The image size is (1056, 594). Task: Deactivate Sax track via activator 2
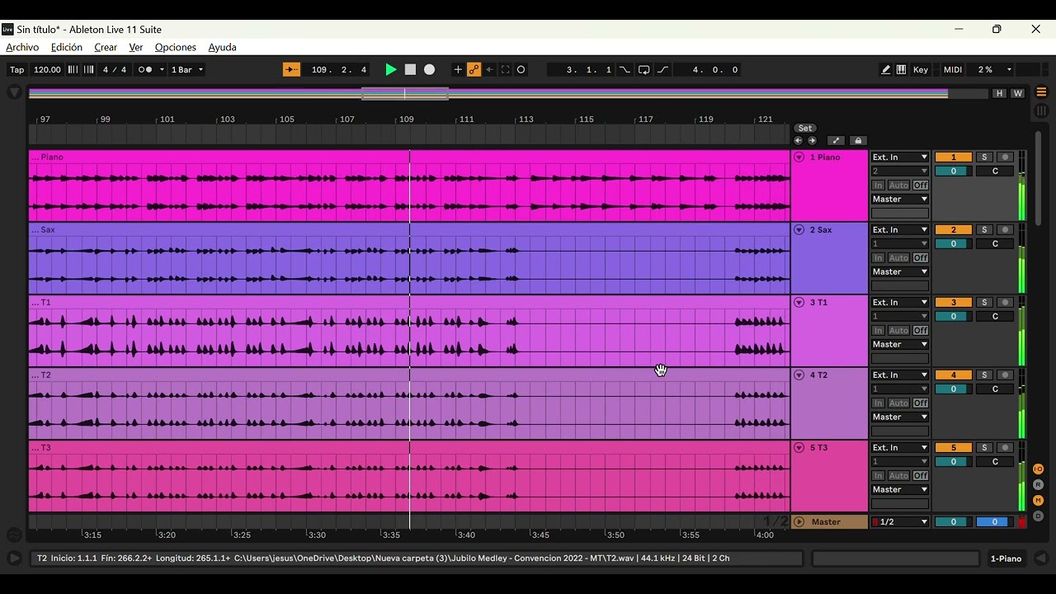pos(954,229)
